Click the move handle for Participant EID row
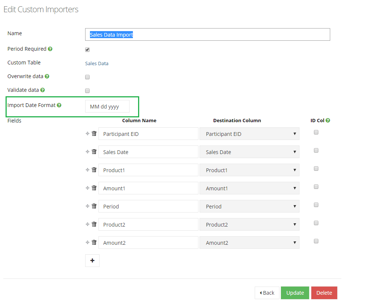Screen dimensions: 365x301 pos(87,133)
